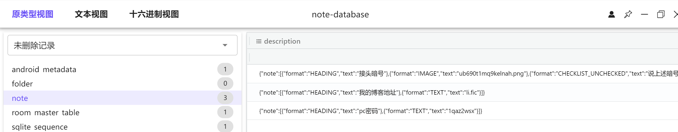Open the 十六进制视图 tab
Viewport: 678px width, 132px height.
[x=154, y=14]
